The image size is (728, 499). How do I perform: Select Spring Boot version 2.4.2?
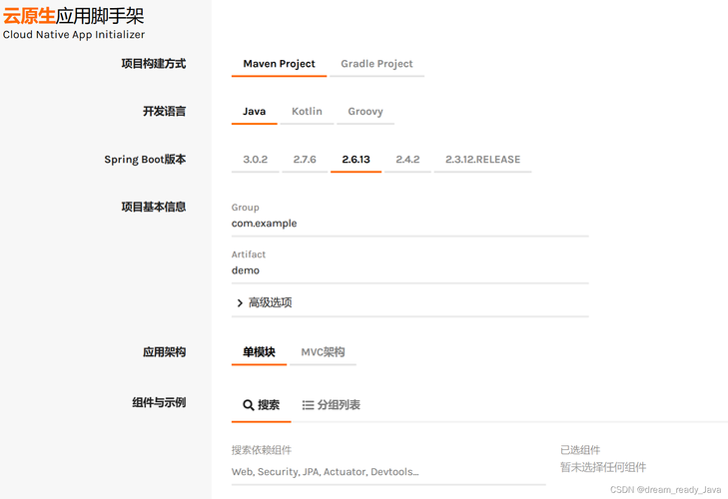pos(407,160)
